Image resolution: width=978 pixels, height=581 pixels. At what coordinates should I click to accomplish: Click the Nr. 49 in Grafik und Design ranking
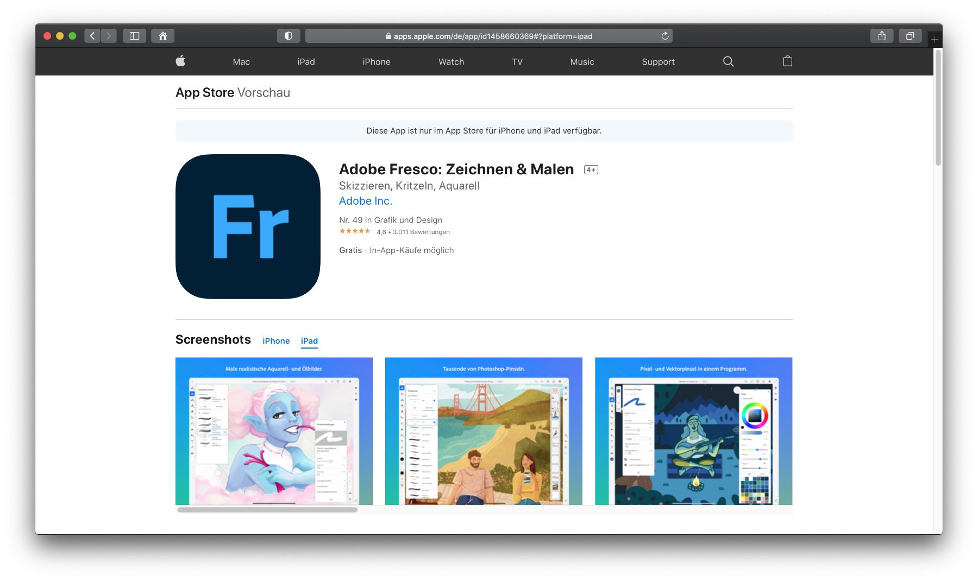tap(391, 220)
